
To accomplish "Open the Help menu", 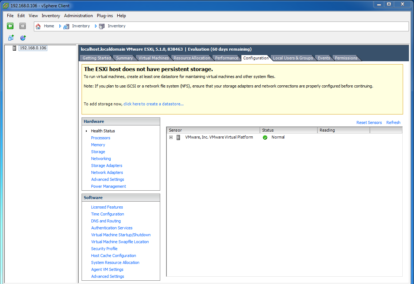I will (x=122, y=16).
